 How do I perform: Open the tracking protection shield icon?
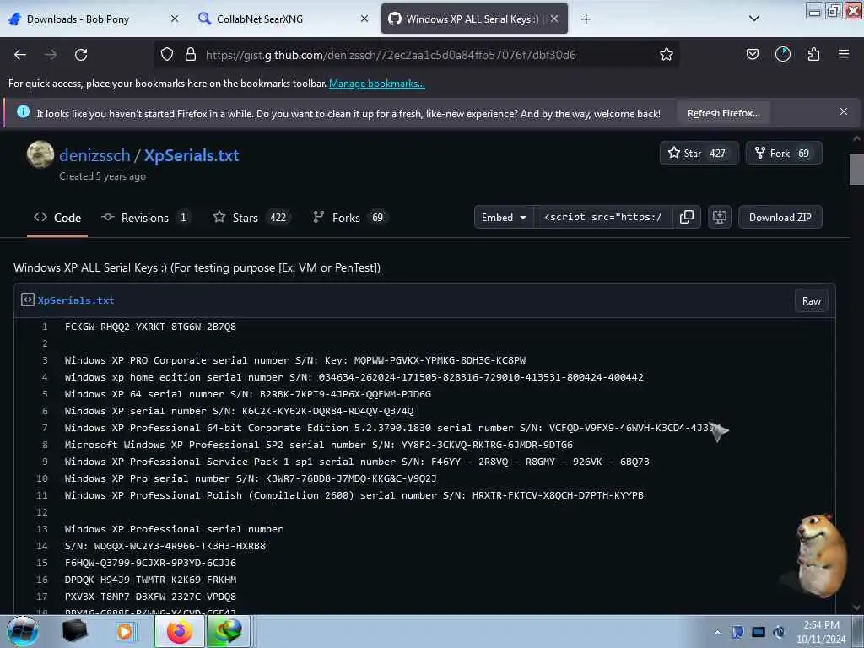pyautogui.click(x=167, y=54)
